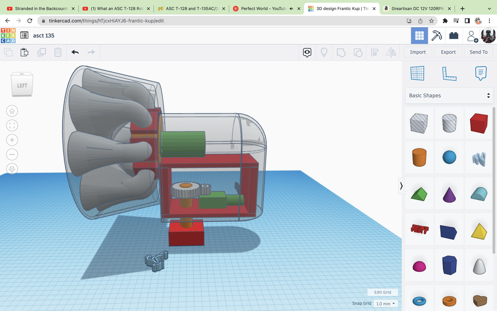Redo the last action
This screenshot has height=311, width=497.
click(91, 52)
